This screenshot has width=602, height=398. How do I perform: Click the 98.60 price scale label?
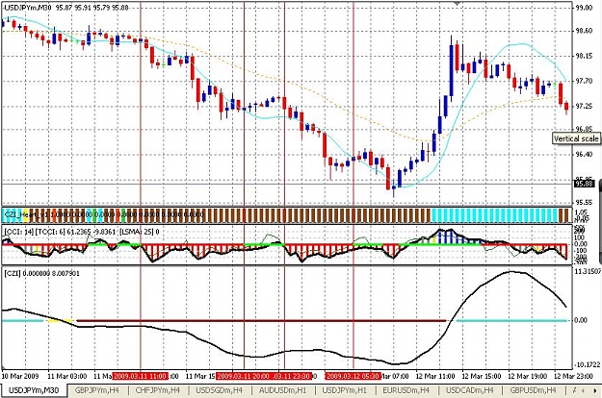point(585,31)
